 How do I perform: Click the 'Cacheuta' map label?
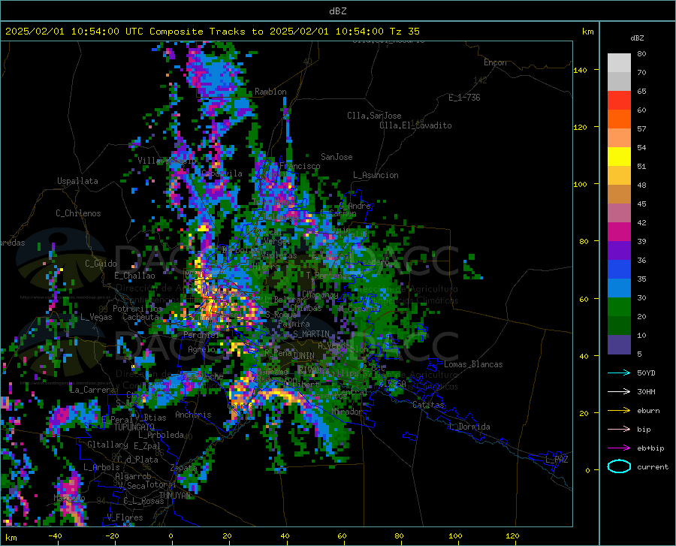pyautogui.click(x=140, y=317)
